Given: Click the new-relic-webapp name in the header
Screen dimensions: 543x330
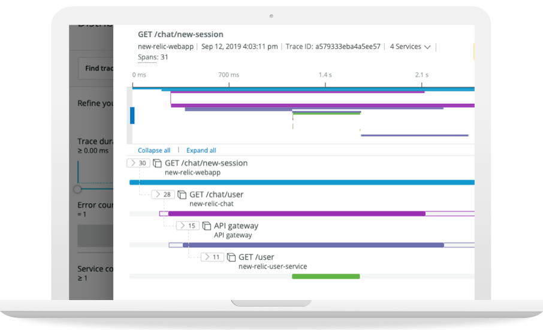Looking at the screenshot, I should pyautogui.click(x=165, y=47).
